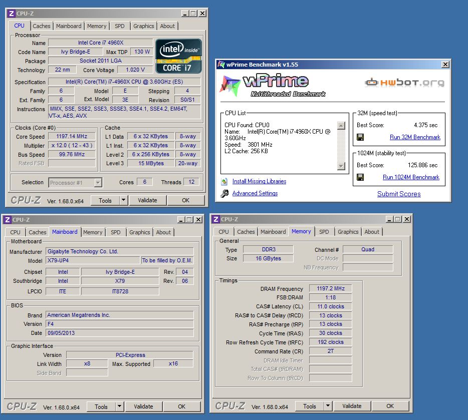The height and width of the screenshot is (420, 468).
Task: Minimize the top CPU-Z window
Action: tap(185, 14)
